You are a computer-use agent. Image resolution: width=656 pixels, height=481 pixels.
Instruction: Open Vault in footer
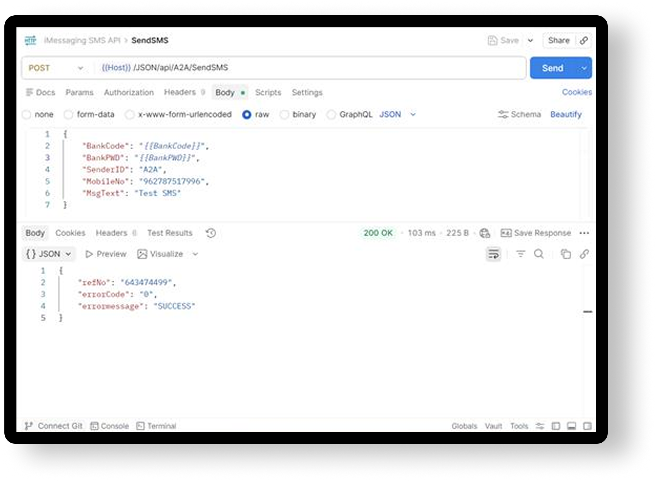pos(493,426)
